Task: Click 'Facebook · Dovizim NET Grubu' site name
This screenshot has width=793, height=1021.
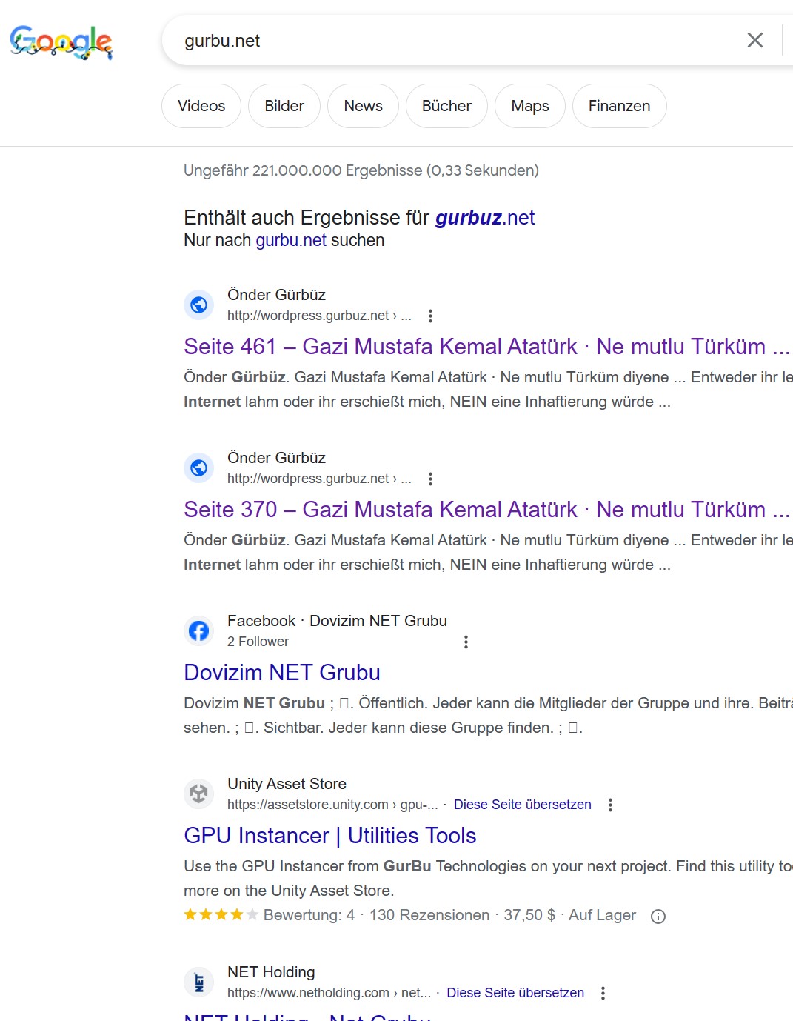Action: click(337, 621)
